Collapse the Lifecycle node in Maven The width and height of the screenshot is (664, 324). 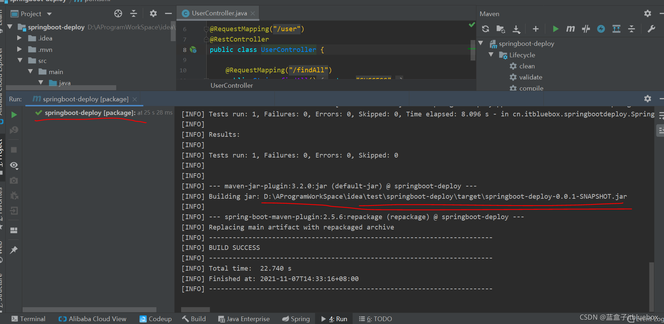491,55
